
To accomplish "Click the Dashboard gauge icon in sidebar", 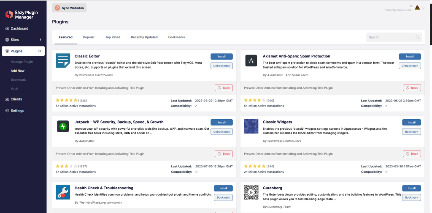I will click(7, 28).
